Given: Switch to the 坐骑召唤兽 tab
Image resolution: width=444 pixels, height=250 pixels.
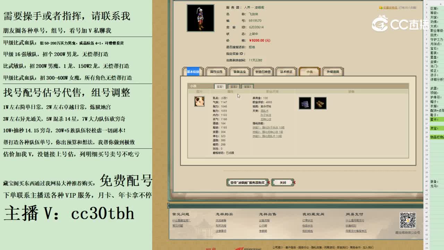Looking at the screenshot, I should point(263,72).
